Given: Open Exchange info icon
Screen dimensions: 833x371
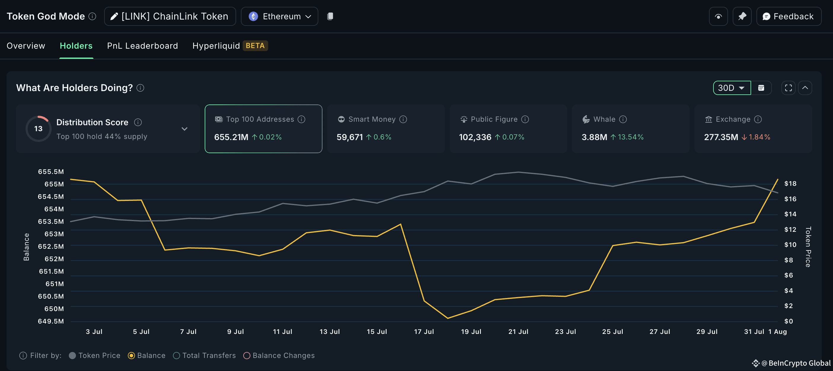Looking at the screenshot, I should (758, 119).
